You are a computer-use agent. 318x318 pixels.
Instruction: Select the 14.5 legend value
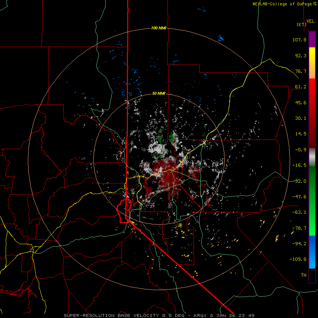click(x=301, y=134)
